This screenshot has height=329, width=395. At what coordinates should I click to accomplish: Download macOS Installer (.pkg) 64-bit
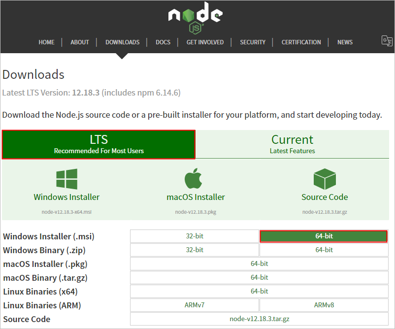259,264
